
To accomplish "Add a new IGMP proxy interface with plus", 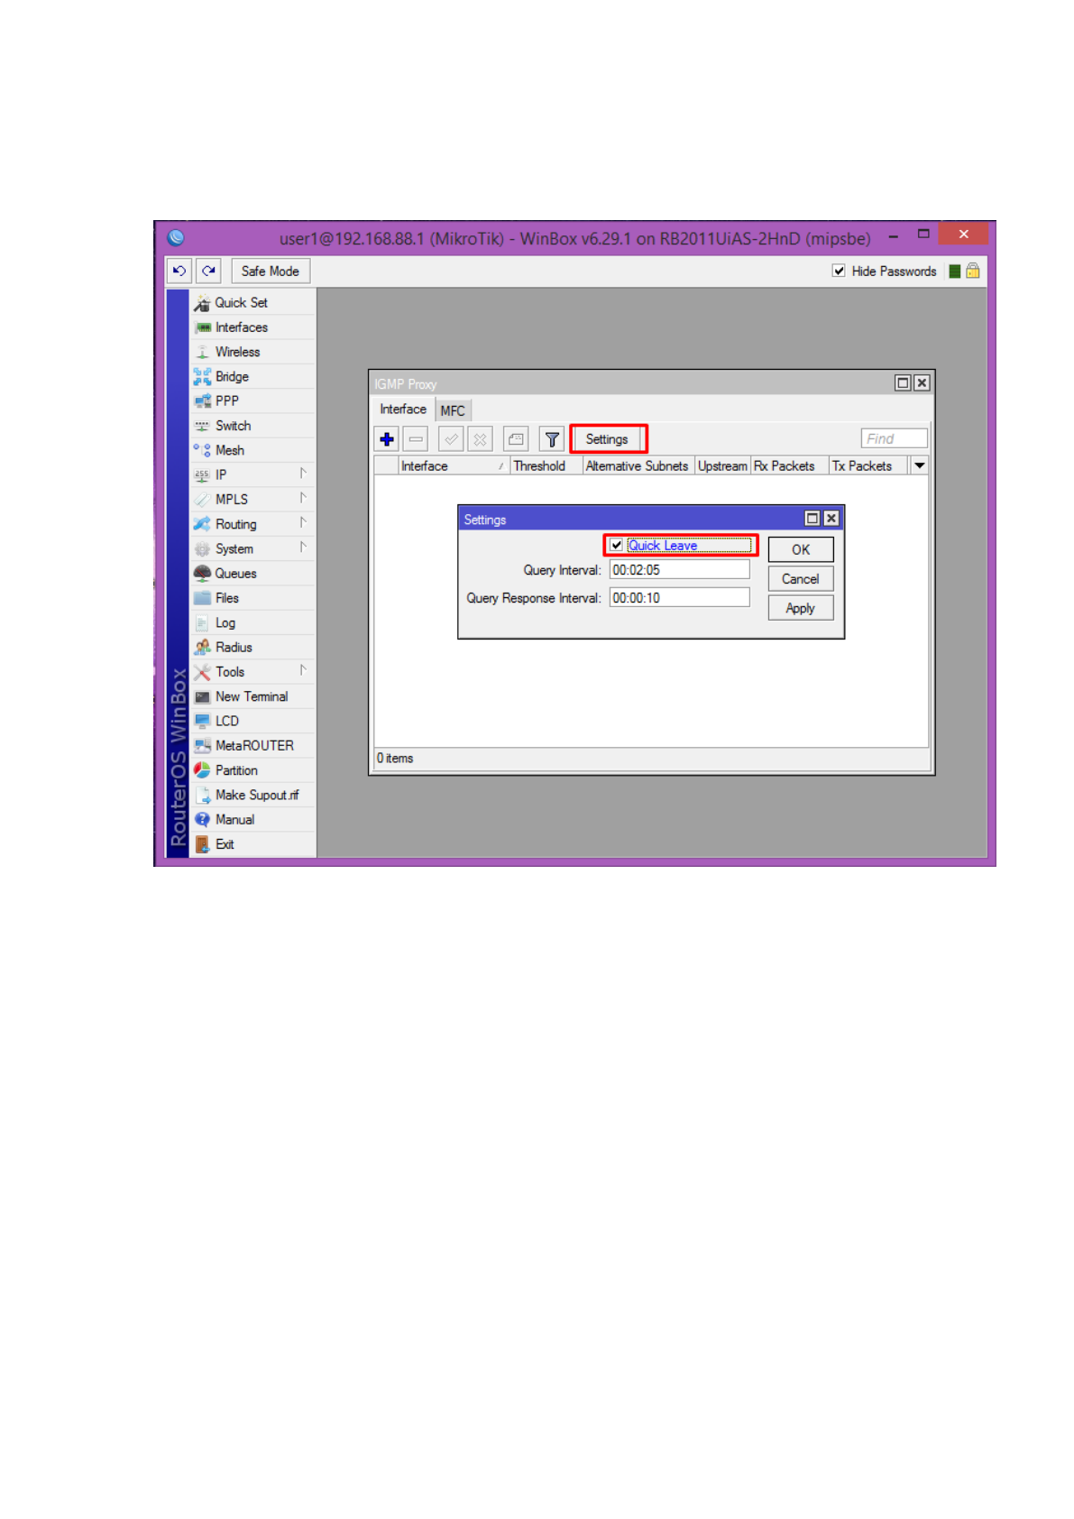I will 387,439.
